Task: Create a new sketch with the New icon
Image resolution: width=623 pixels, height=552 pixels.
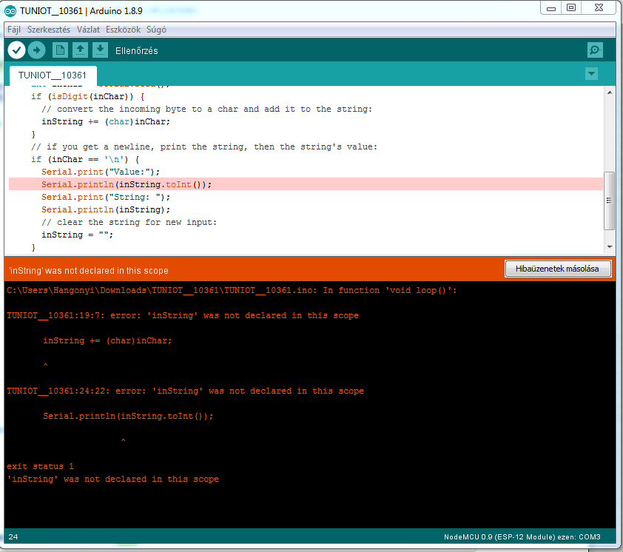Action: [60, 50]
